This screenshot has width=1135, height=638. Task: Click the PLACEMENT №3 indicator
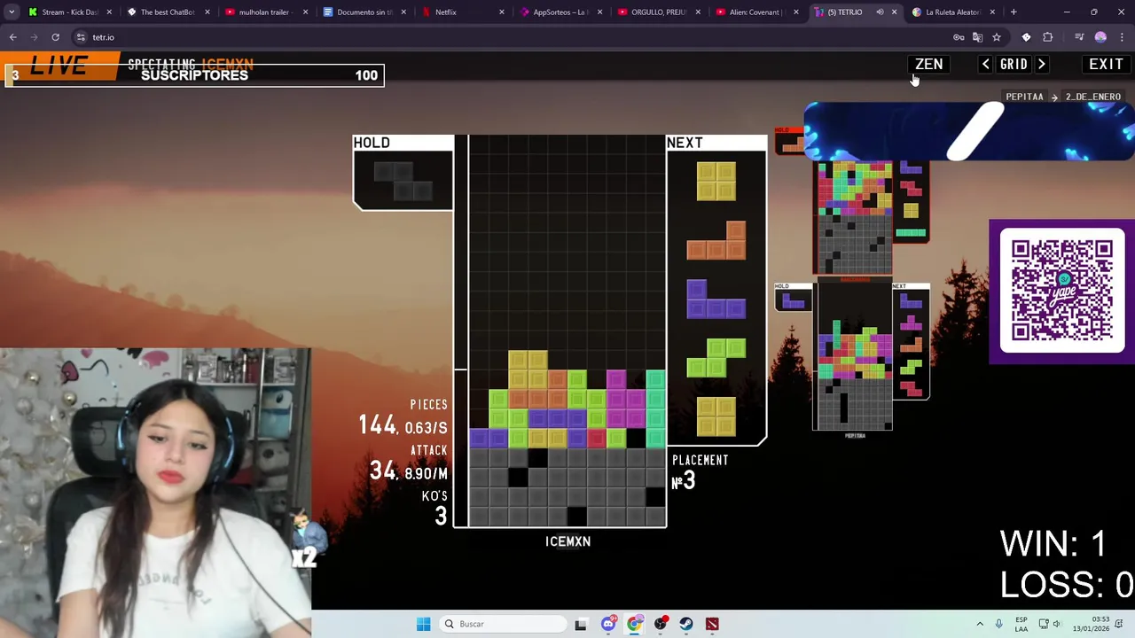(700, 473)
